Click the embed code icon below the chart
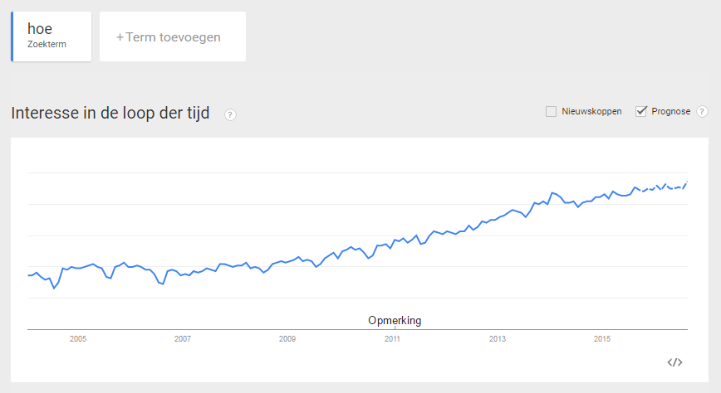The height and width of the screenshot is (393, 721). click(674, 362)
